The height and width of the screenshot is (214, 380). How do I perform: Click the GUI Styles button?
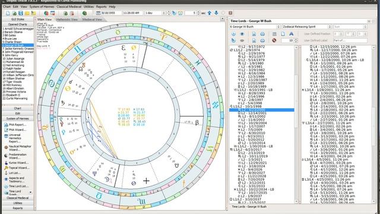click(18, 19)
